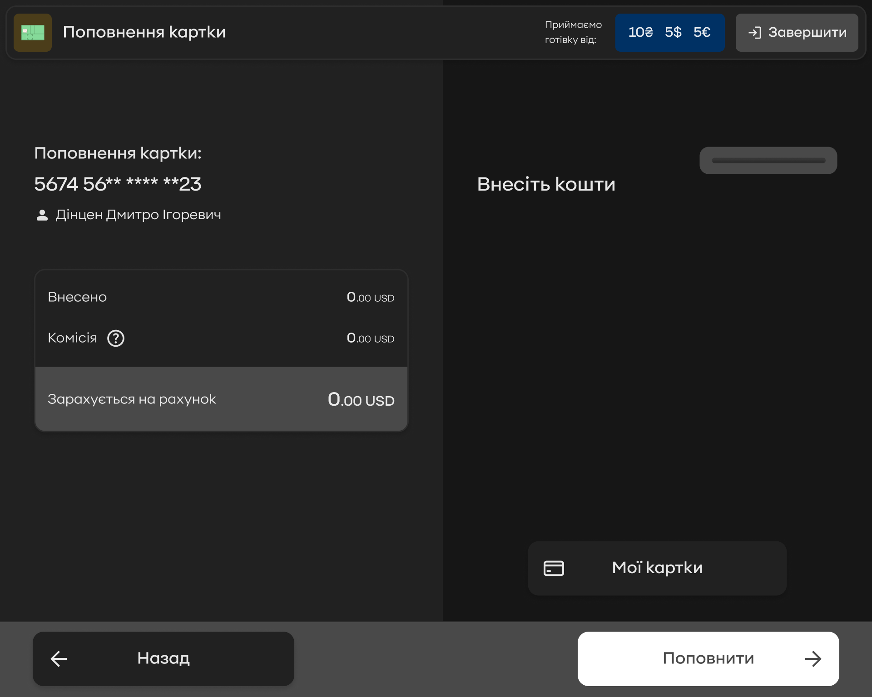Click the 5$ minimum cash denomination

[x=673, y=32]
